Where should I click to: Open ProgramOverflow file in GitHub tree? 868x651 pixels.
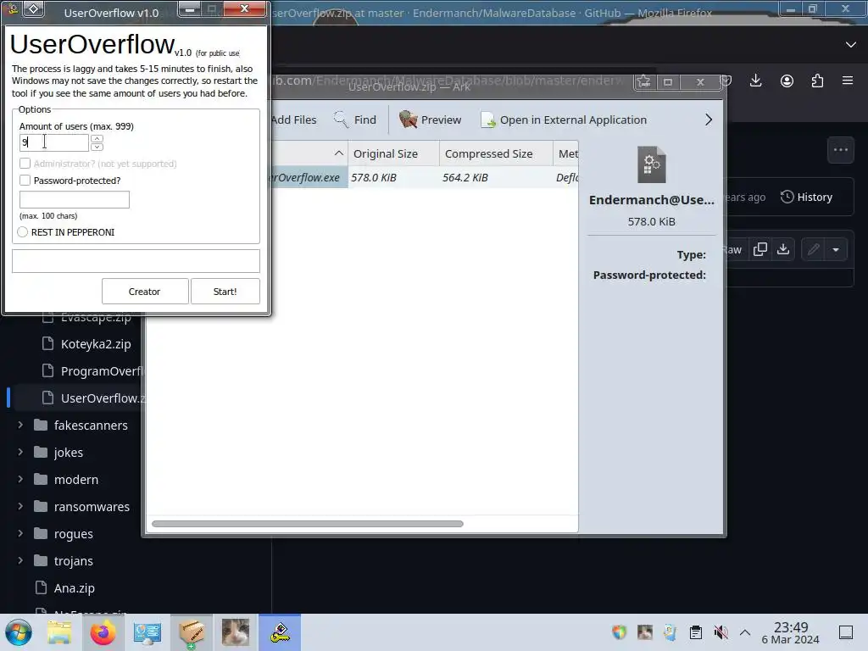[102, 371]
